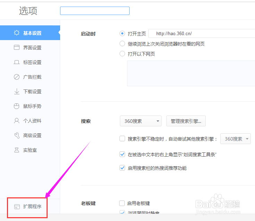
Task: Click the 老板键 section label
Action: pos(88,203)
